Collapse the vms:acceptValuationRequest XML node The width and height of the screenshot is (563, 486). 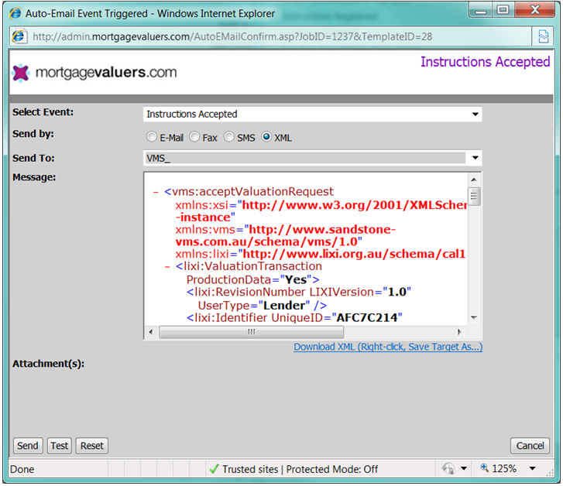point(156,193)
